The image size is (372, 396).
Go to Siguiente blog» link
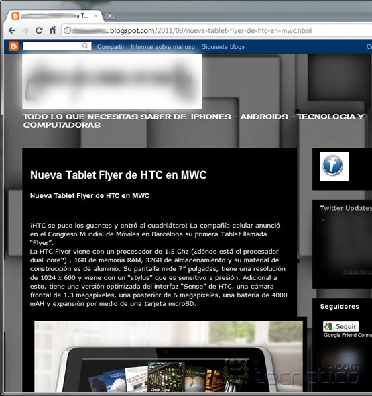click(223, 47)
